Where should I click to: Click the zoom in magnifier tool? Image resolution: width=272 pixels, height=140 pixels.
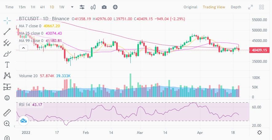(7, 123)
